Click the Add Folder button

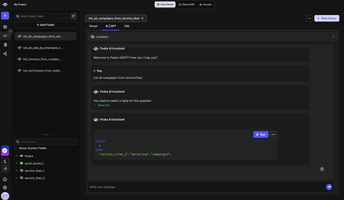tap(45, 25)
